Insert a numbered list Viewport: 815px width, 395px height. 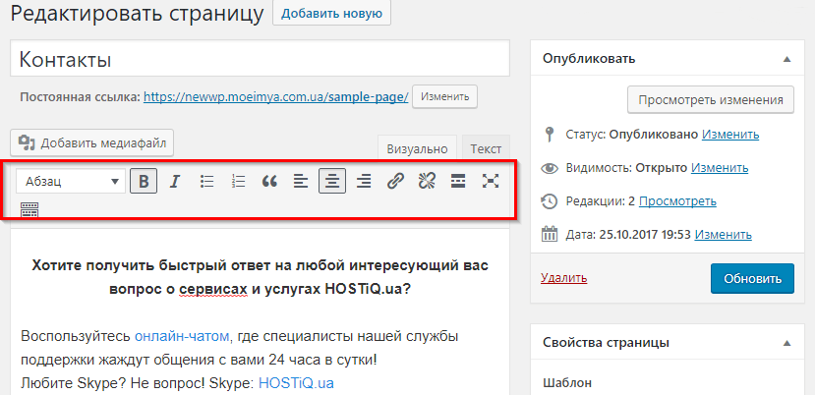(238, 181)
